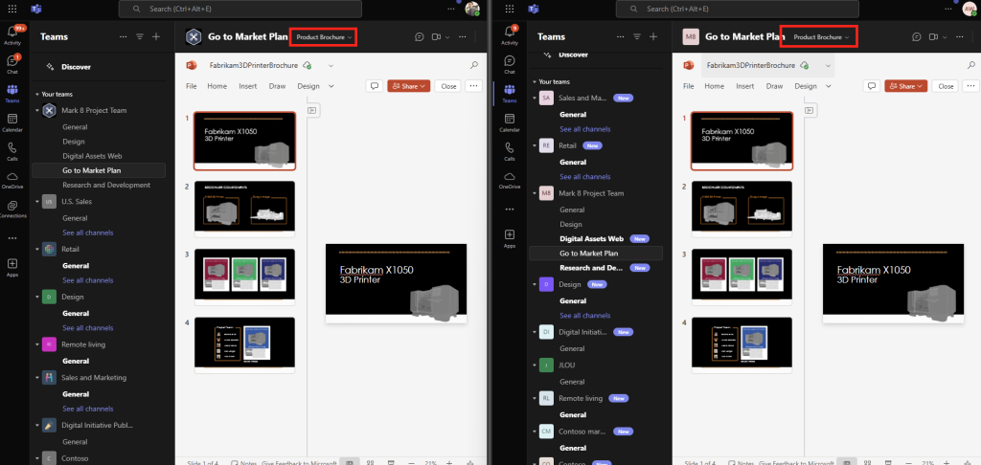Viewport: 981px width, 465px height.
Task: Open Chat in right Teams window
Action: click(510, 64)
